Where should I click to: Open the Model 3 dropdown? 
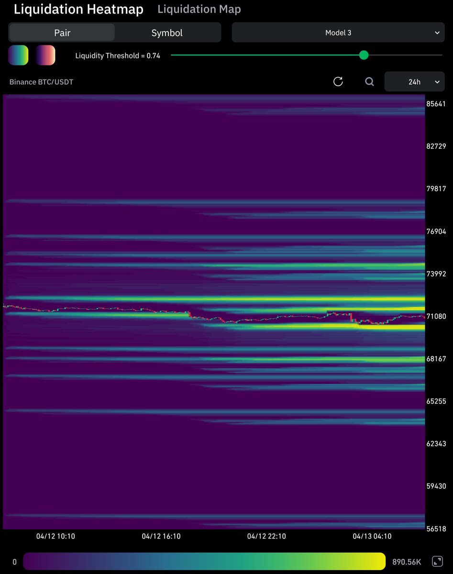click(x=338, y=33)
